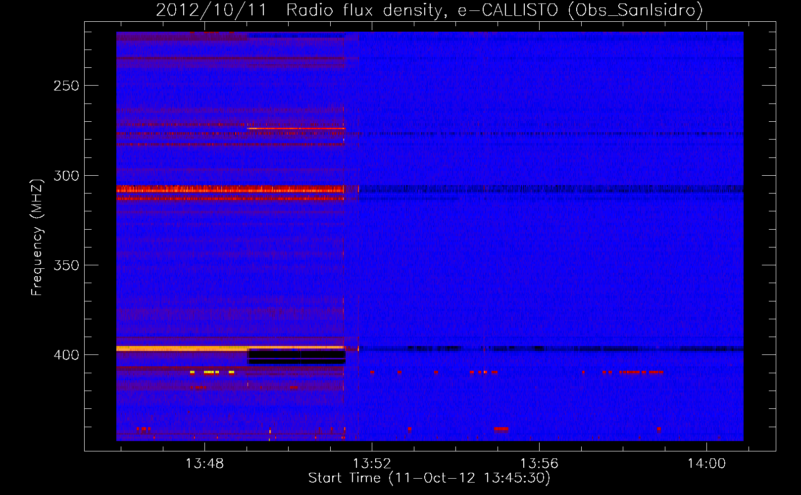Click the 300 frequency tick label
Screen dimensions: 801x495
[x=66, y=176]
